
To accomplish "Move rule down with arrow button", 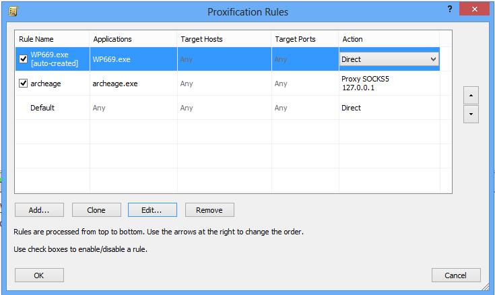I will pos(471,114).
